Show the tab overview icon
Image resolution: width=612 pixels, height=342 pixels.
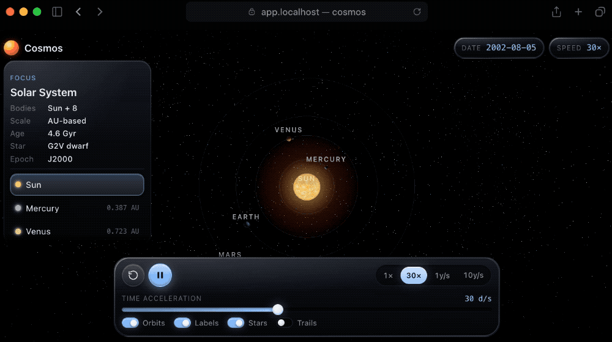(600, 12)
